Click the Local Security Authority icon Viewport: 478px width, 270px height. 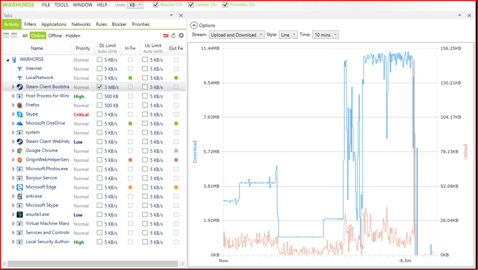(20, 242)
